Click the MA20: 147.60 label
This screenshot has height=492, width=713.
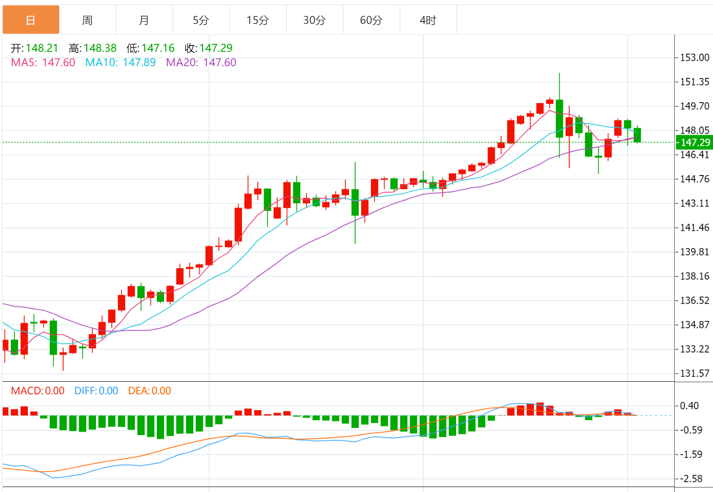(x=201, y=63)
